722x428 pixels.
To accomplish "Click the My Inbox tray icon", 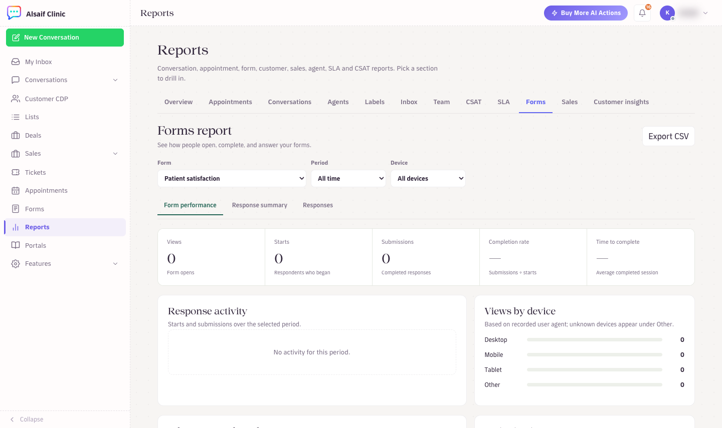I will (16, 62).
